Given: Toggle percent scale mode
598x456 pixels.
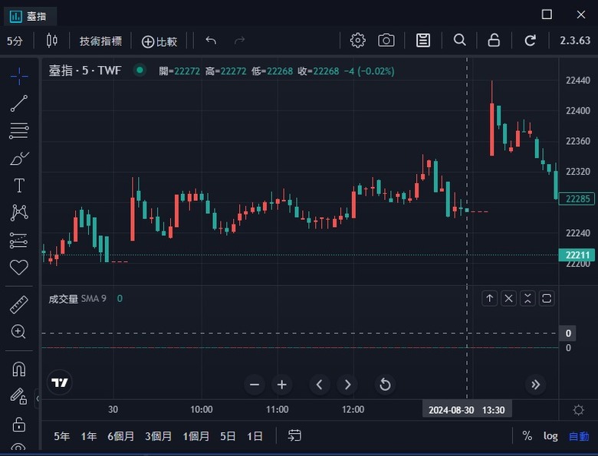Looking at the screenshot, I should 527,435.
